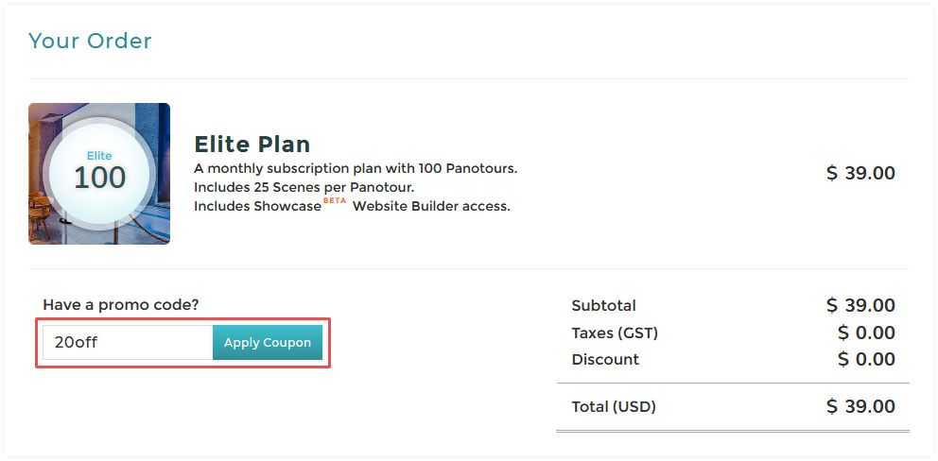
Task: Click the Total (USD) label
Action: click(614, 407)
